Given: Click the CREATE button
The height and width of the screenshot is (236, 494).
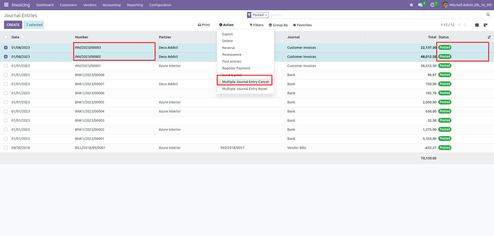Looking at the screenshot, I should point(13,25).
